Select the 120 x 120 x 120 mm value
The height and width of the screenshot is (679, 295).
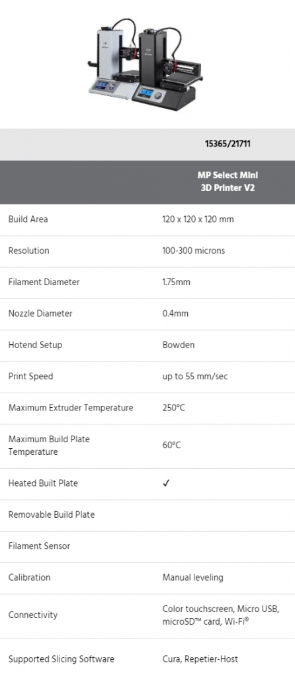pos(198,219)
